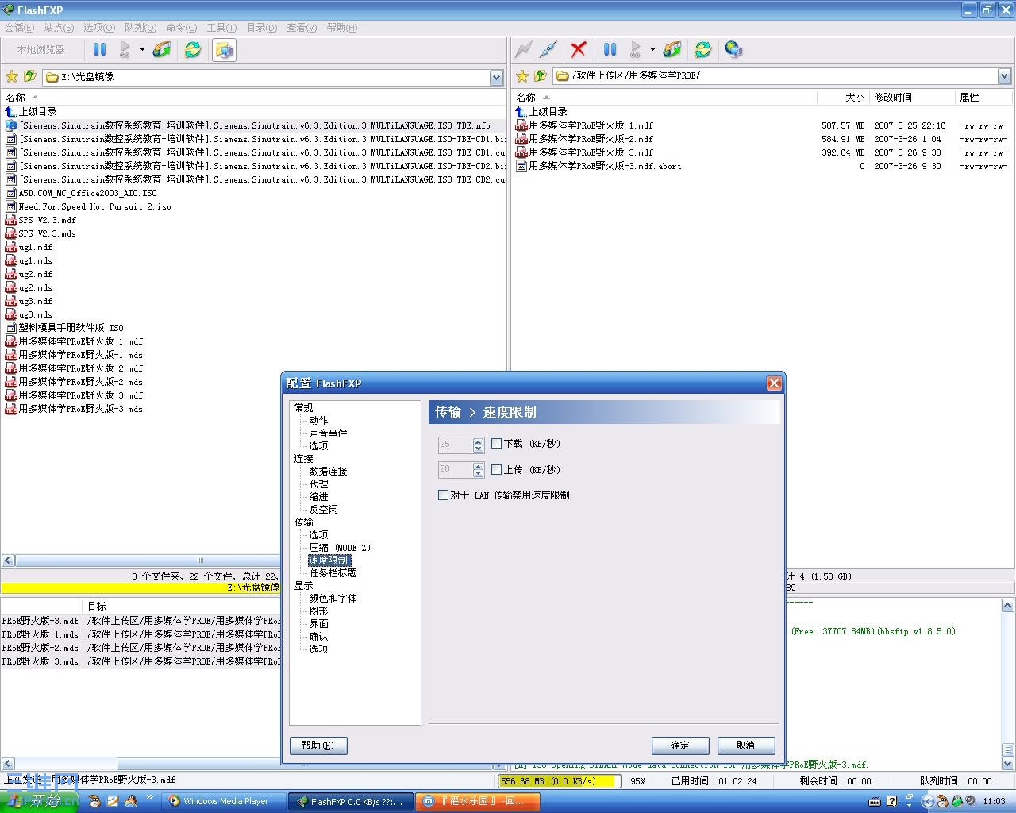Switch to Windows Media Player taskbar button

223,802
